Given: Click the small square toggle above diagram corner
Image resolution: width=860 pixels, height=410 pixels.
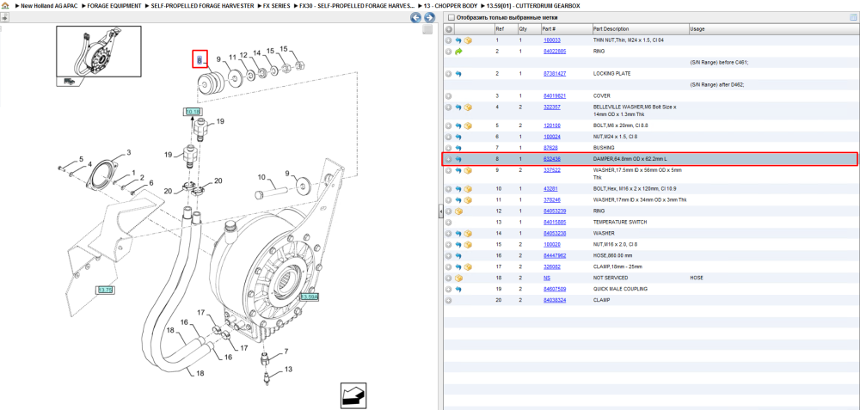Looking at the screenshot, I should [427, 29].
